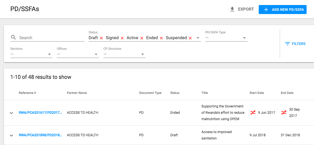The image size is (314, 145).
Task: Remove the Active status filter chip
Action: point(142,38)
